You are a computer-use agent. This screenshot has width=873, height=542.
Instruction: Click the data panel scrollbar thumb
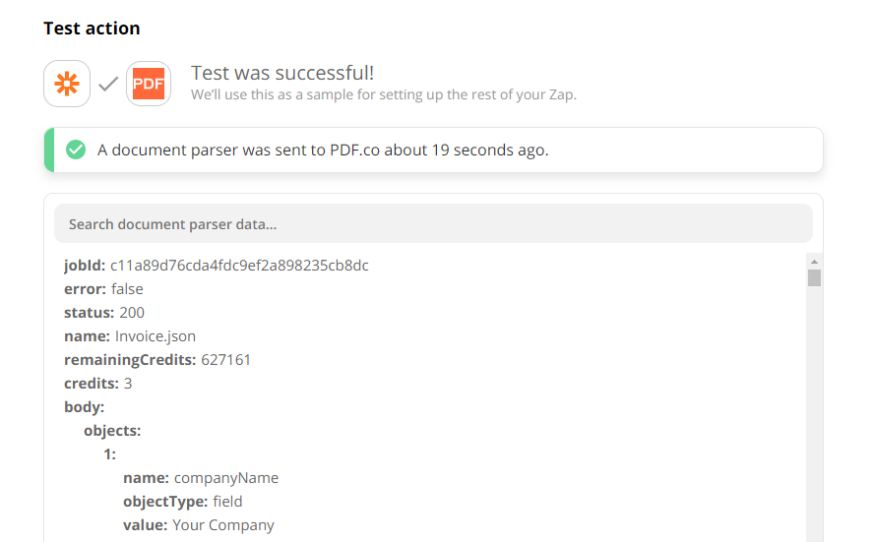814,277
